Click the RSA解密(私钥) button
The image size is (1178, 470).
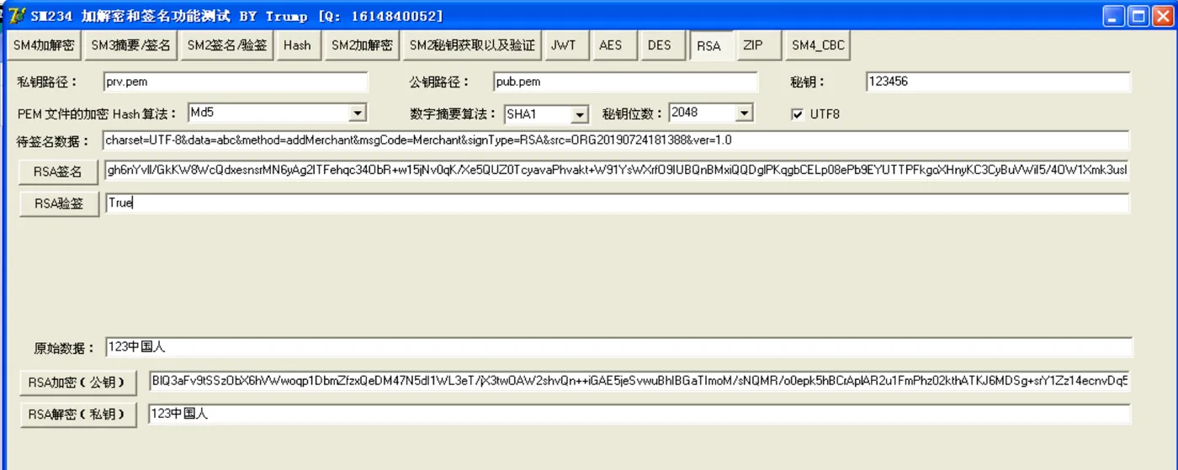tap(78, 415)
